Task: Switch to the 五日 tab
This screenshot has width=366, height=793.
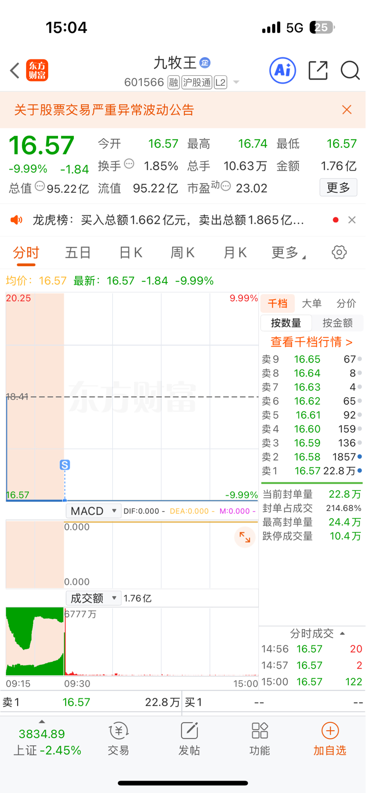Action: pos(78,252)
